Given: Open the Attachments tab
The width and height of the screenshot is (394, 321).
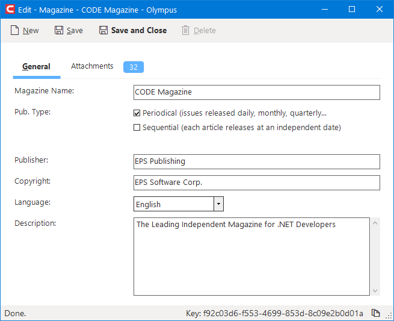Looking at the screenshot, I should [x=92, y=66].
